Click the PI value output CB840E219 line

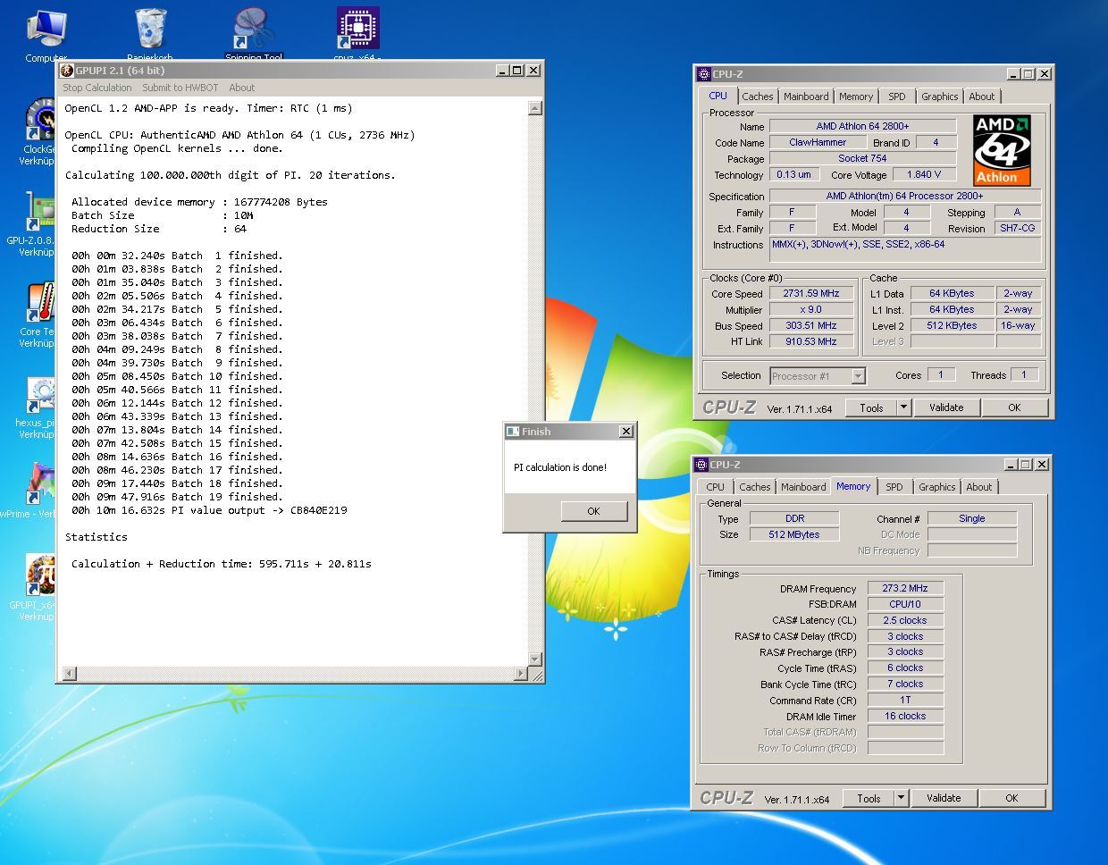210,510
